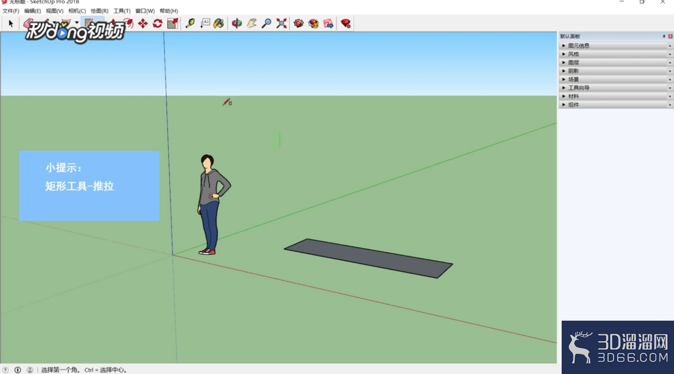Click the gray rectangle face on ground
The image size is (674, 374).
click(368, 258)
